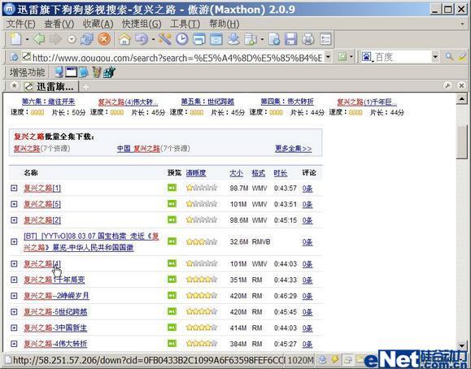The height and width of the screenshot is (369, 471).
Task: Click the tab bar wrench icon
Action: click(x=447, y=86)
